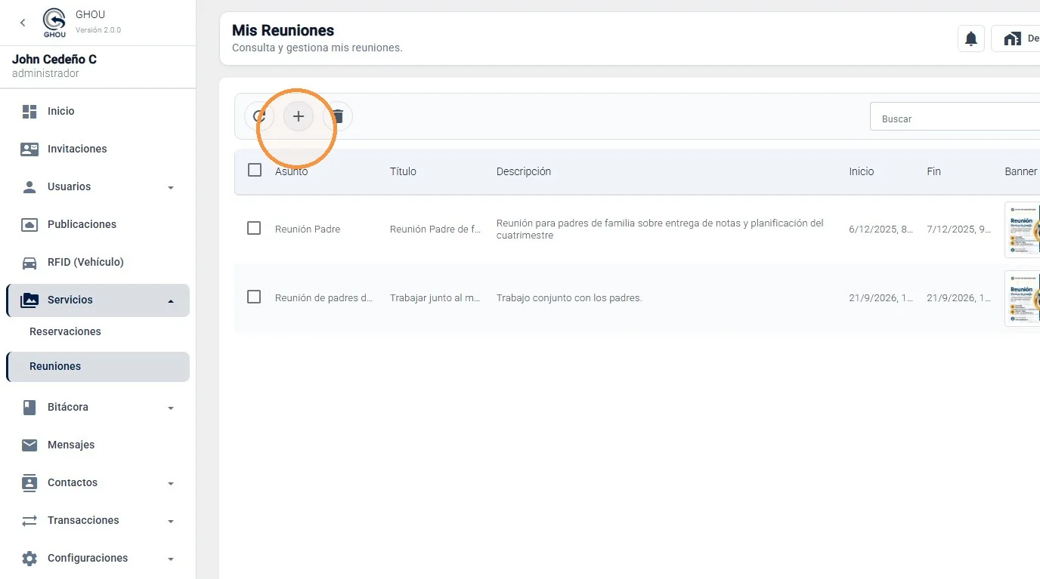The height and width of the screenshot is (579, 1040).
Task: Sort by the Asunto column header
Action: click(292, 171)
